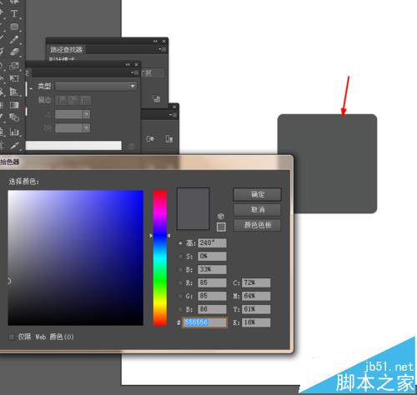Click the out-of-web-color cube warning icon
The width and height of the screenshot is (417, 395).
(x=221, y=216)
